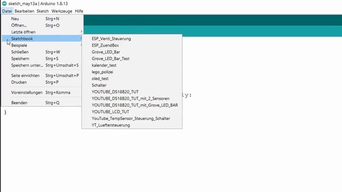Select Drucken menu entry
The width and height of the screenshot is (342, 192).
click(42, 82)
